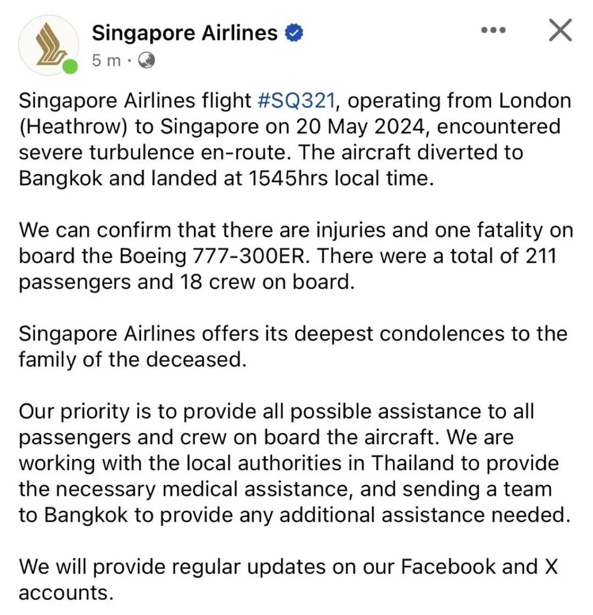Dismiss the post using the X icon

pyautogui.click(x=560, y=31)
